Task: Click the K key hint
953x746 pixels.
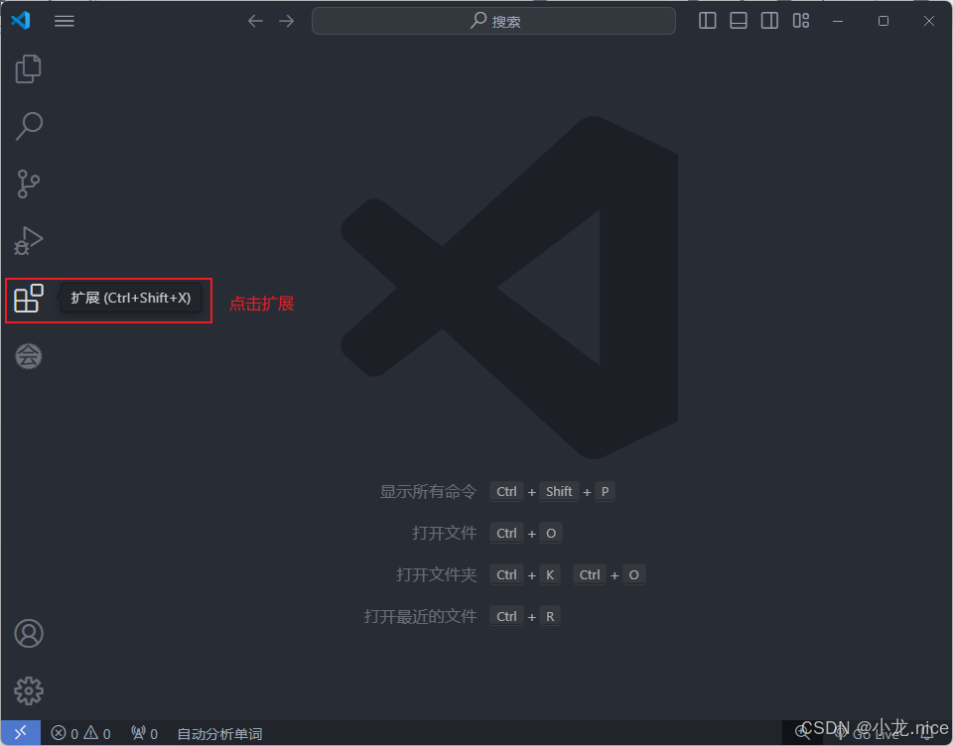Action: point(549,574)
